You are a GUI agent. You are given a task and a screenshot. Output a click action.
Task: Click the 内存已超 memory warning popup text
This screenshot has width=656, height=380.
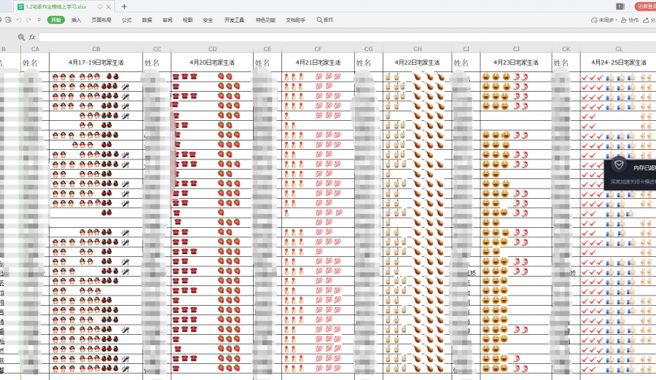[644, 167]
